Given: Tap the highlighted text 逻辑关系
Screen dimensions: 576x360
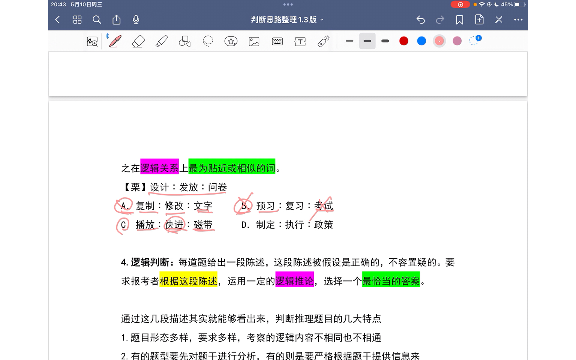Looking at the screenshot, I should 159,168.
